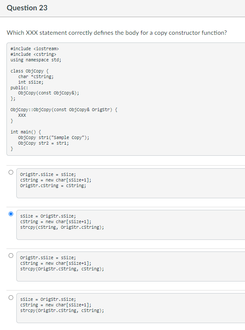
Task: Click the 'public:' line in code
Action: click(x=19, y=88)
